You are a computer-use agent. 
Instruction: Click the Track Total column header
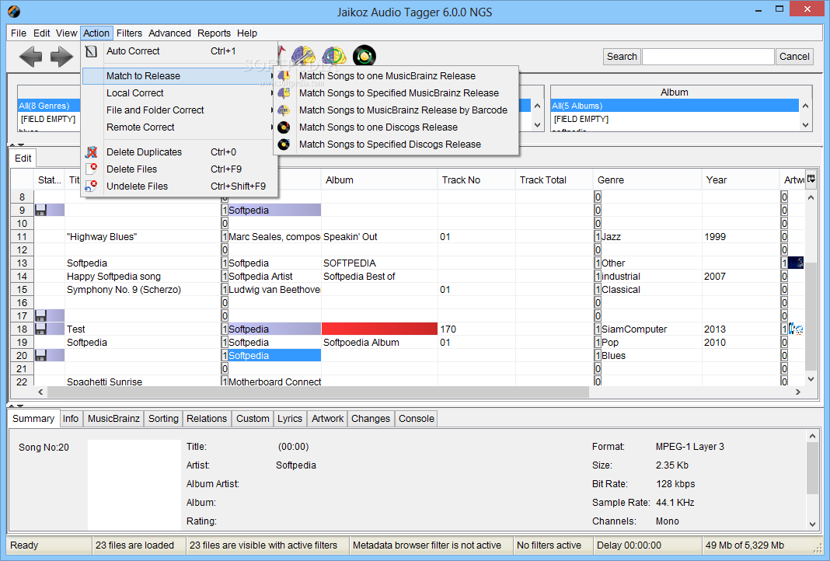click(x=553, y=180)
